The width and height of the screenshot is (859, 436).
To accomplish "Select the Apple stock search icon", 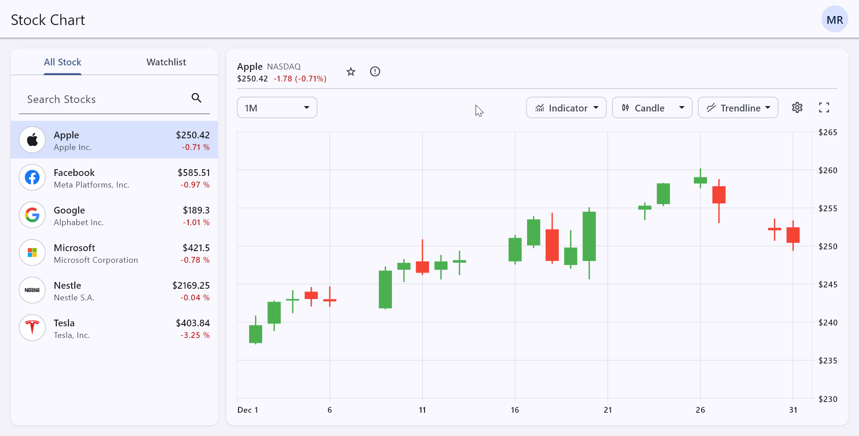I will (x=196, y=98).
